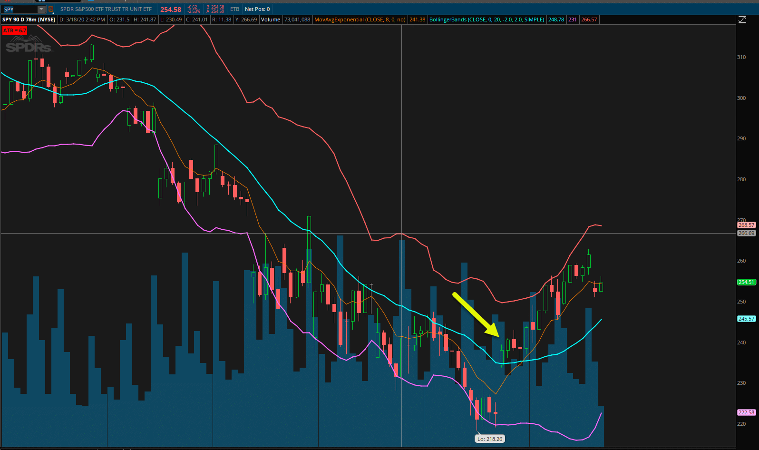Click the 260 price axis label

pos(741,261)
